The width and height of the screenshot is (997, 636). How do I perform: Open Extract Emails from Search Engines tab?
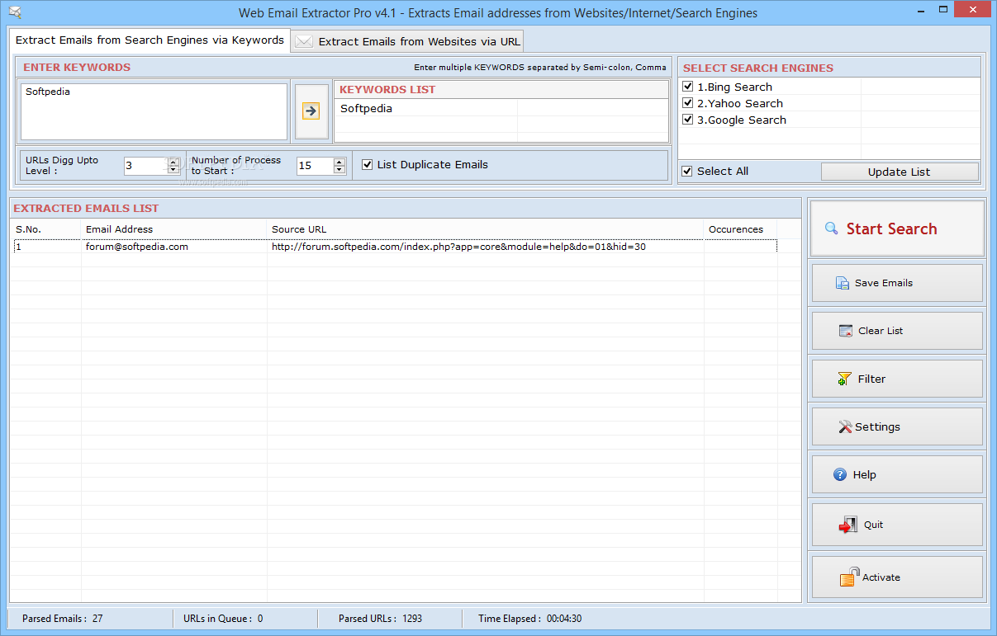150,40
